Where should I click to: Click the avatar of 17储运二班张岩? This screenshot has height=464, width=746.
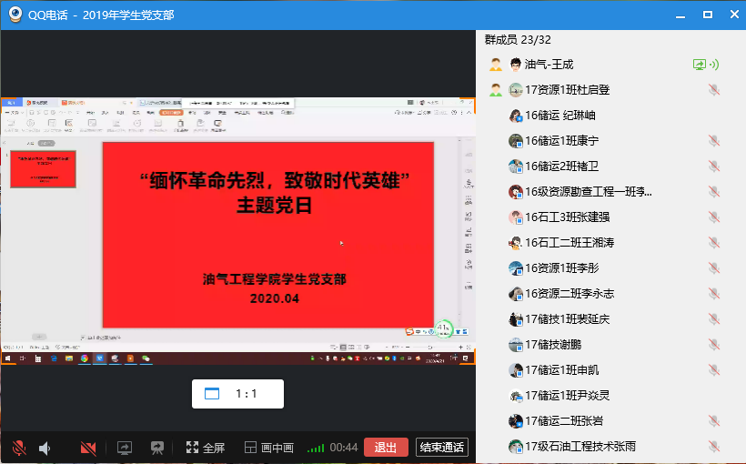pos(515,421)
